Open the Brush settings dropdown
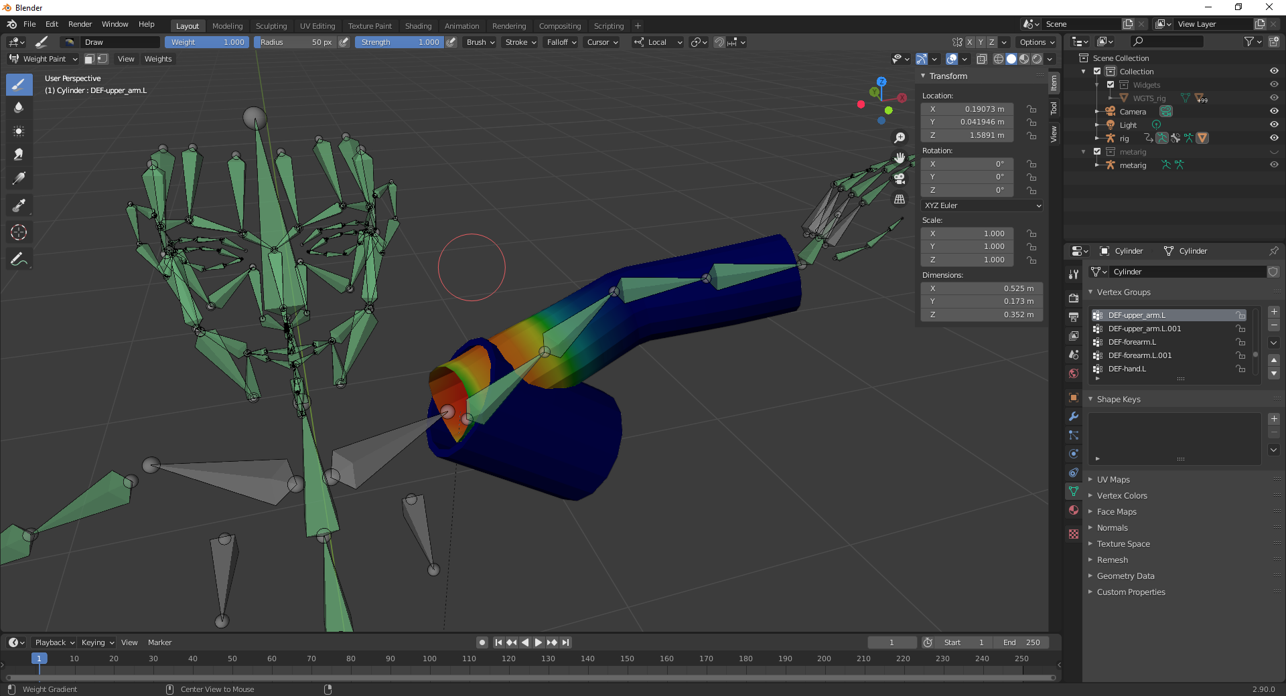The image size is (1286, 696). 480,42
